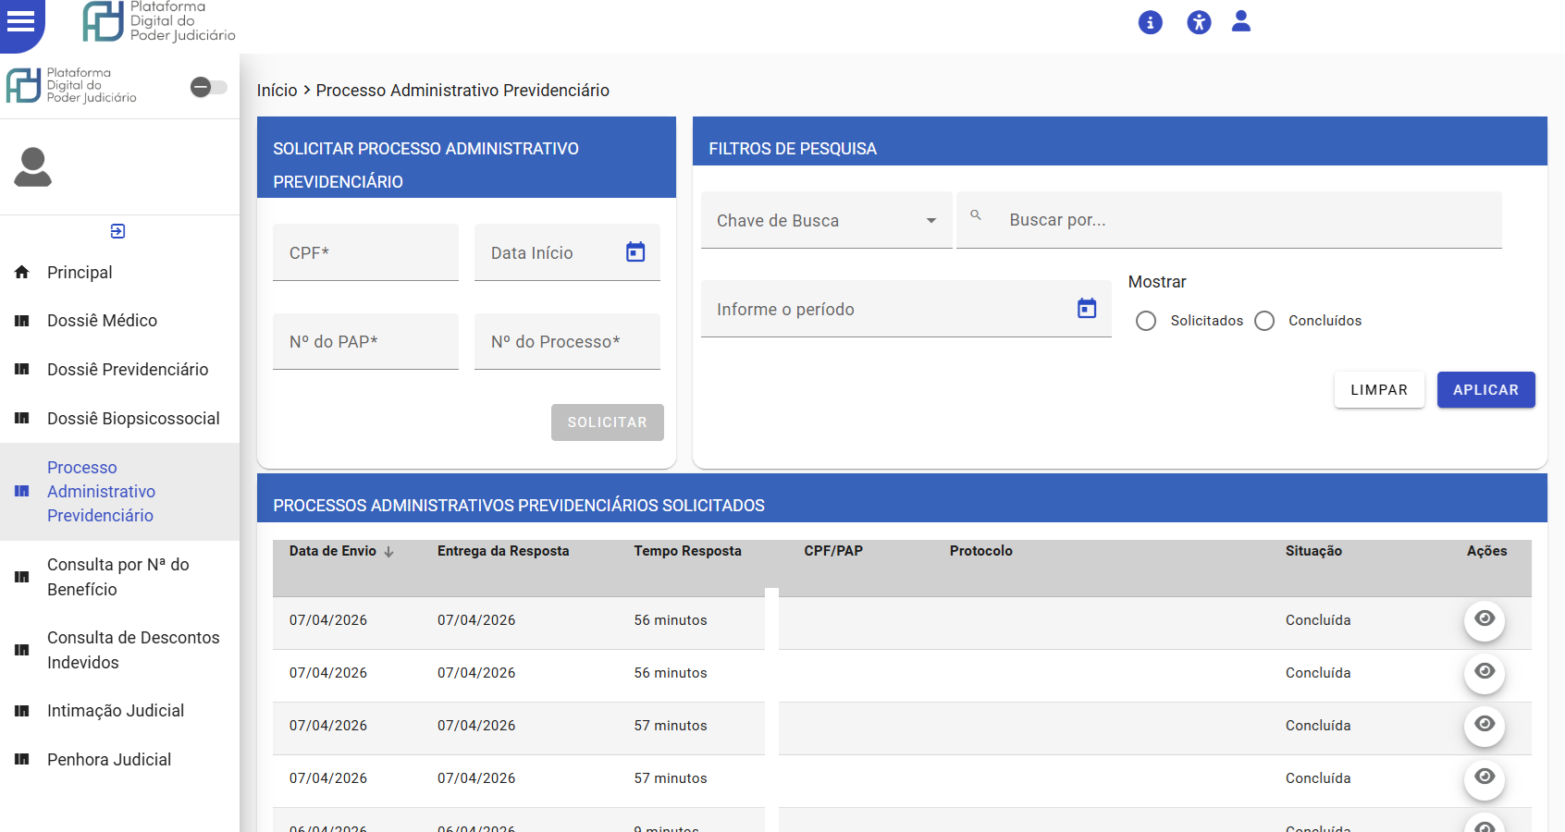The image size is (1565, 832).
Task: Click the Penhora Judicial sidebar icon
Action: pos(22,759)
